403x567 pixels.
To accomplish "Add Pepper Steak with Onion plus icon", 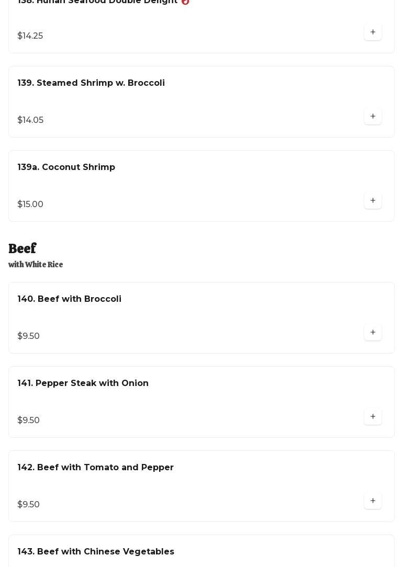I will 373,416.
